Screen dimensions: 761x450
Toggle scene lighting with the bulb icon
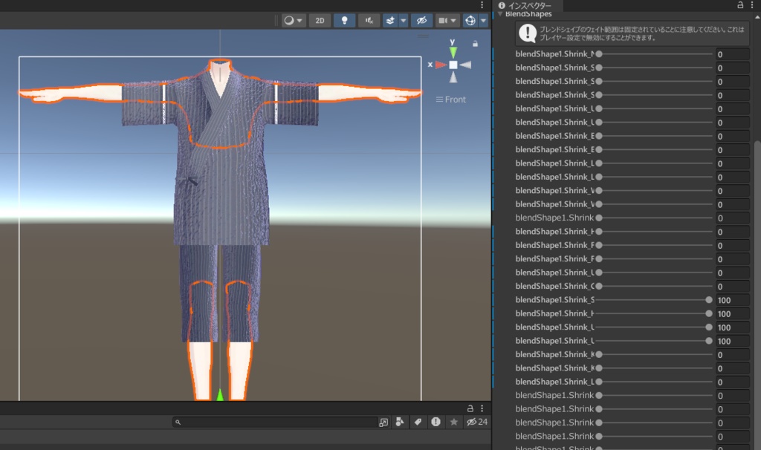[344, 20]
